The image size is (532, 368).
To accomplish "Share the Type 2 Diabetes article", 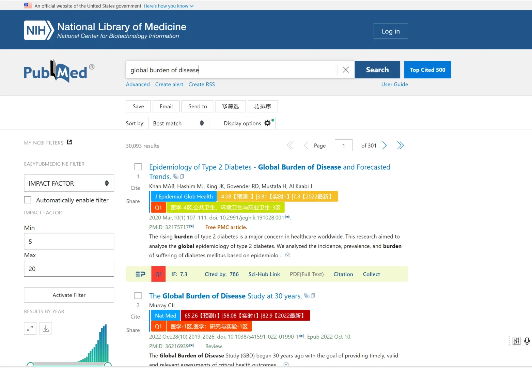I will pos(133,201).
